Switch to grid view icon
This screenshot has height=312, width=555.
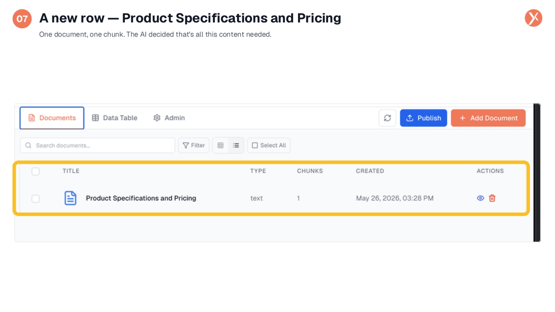coord(220,145)
